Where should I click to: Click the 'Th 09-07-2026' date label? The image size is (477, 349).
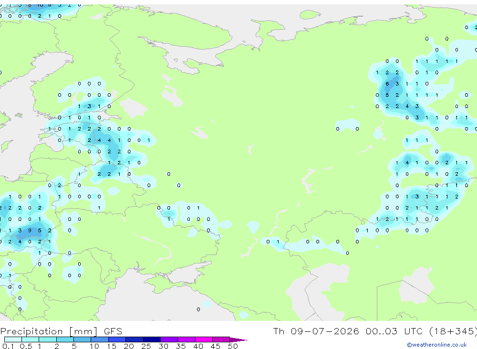click(x=316, y=331)
